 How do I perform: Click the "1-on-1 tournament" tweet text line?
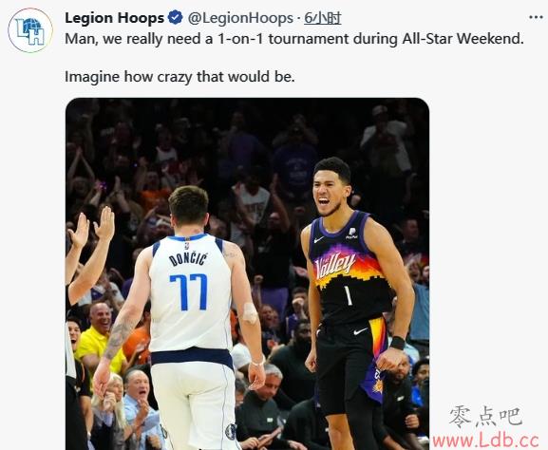[294, 38]
